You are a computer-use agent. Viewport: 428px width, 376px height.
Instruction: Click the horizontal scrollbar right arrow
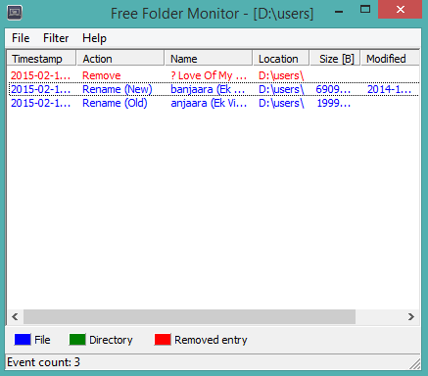pos(411,317)
